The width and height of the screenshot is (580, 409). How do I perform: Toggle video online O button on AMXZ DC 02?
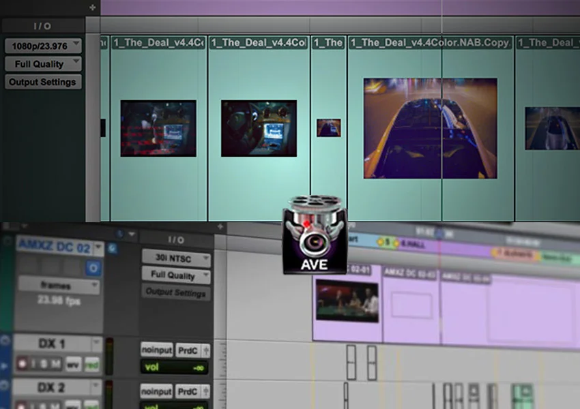[x=93, y=267]
